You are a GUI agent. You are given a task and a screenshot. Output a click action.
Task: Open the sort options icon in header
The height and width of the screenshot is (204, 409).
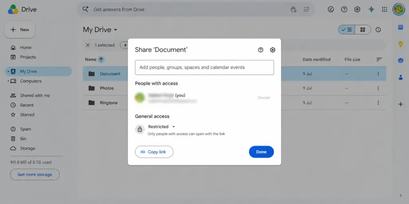click(379, 60)
